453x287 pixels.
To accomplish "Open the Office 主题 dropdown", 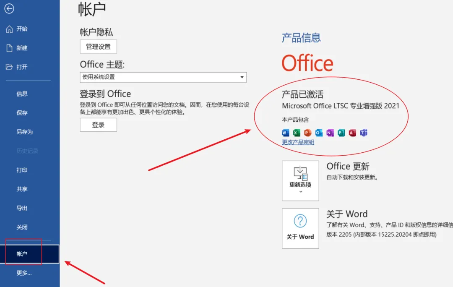I will tap(163, 77).
